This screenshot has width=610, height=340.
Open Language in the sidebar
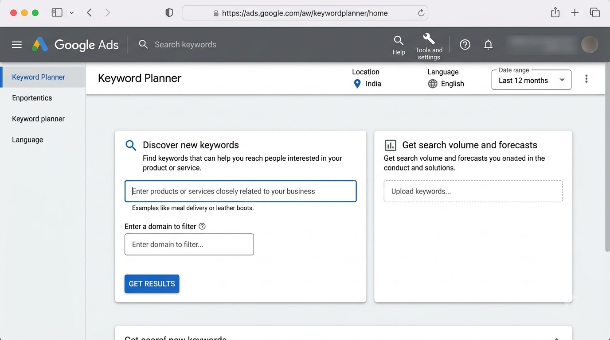point(27,139)
